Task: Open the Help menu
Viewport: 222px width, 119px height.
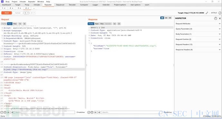Action: click(x=48, y=2)
